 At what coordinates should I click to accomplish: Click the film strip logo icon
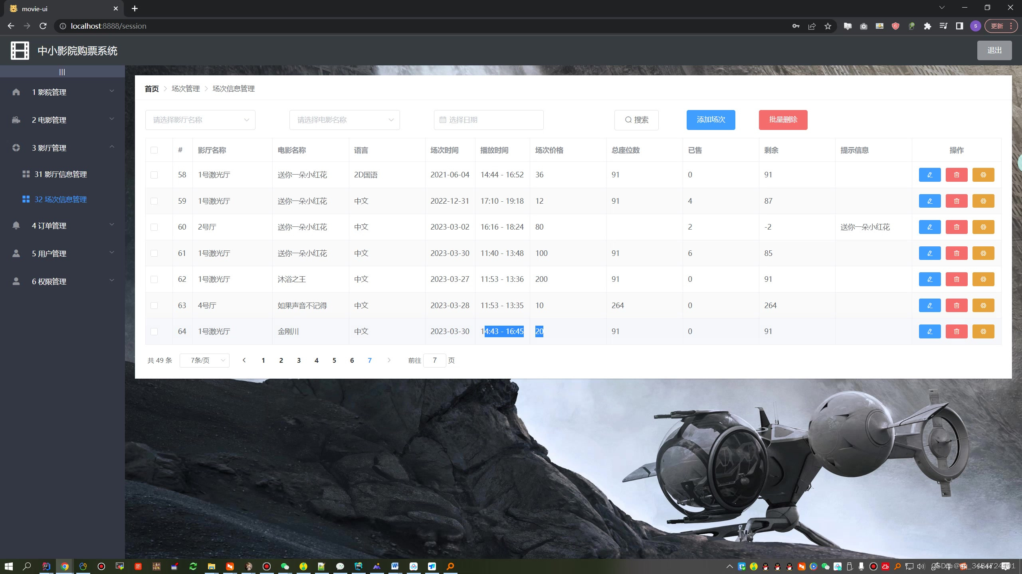point(20,51)
